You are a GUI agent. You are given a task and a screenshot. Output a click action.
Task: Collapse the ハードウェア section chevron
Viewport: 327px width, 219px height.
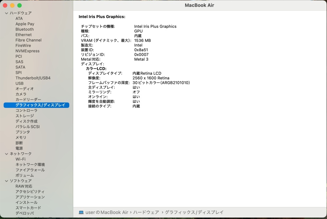[x=6, y=13]
